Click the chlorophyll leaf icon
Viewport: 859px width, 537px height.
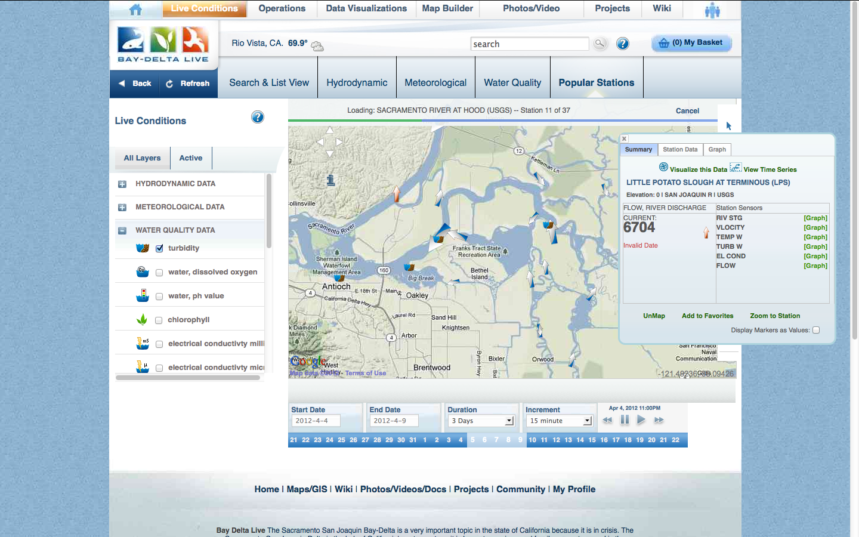click(142, 319)
